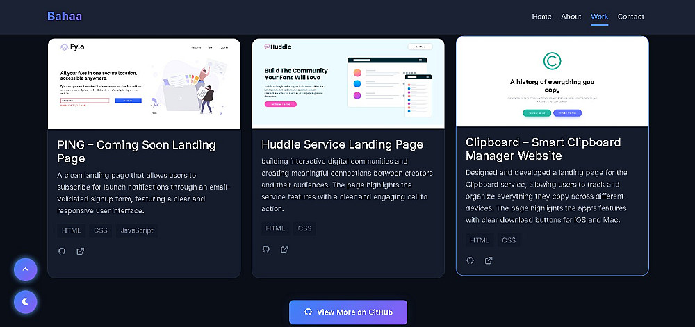Viewport: 695px width, 327px height.
Task: Open live demo link icon for PING project
Action: [x=80, y=251]
